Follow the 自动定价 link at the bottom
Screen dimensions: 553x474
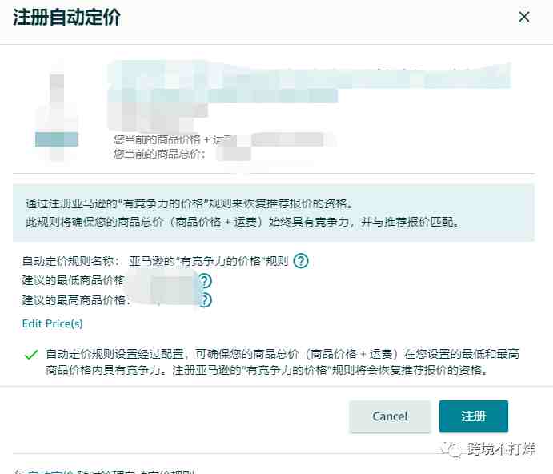tap(50, 472)
